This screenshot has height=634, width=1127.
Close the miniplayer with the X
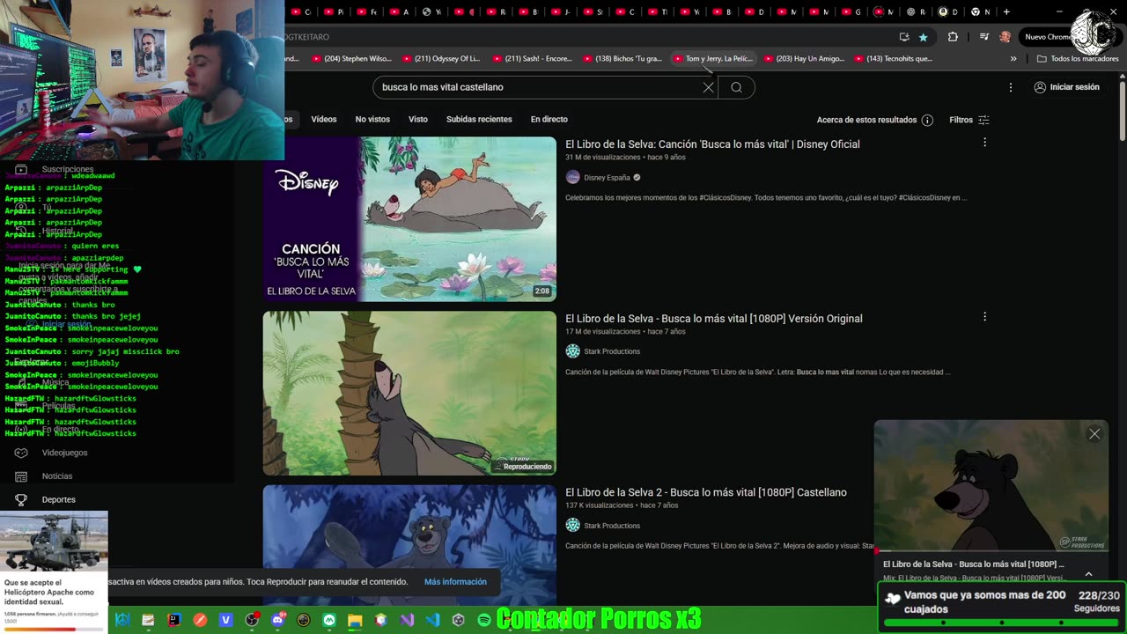click(x=1094, y=433)
